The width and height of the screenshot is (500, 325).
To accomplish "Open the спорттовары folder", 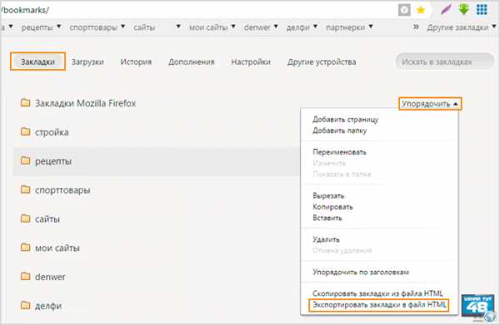I will pyautogui.click(x=62, y=190).
